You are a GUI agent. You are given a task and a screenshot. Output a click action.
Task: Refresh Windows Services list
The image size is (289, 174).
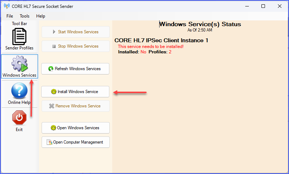75,69
